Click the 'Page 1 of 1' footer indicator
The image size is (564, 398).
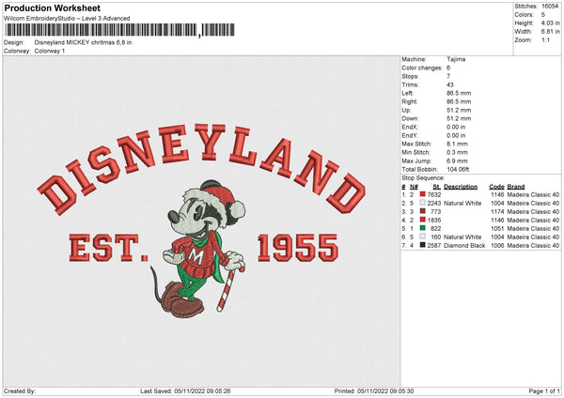click(x=544, y=391)
